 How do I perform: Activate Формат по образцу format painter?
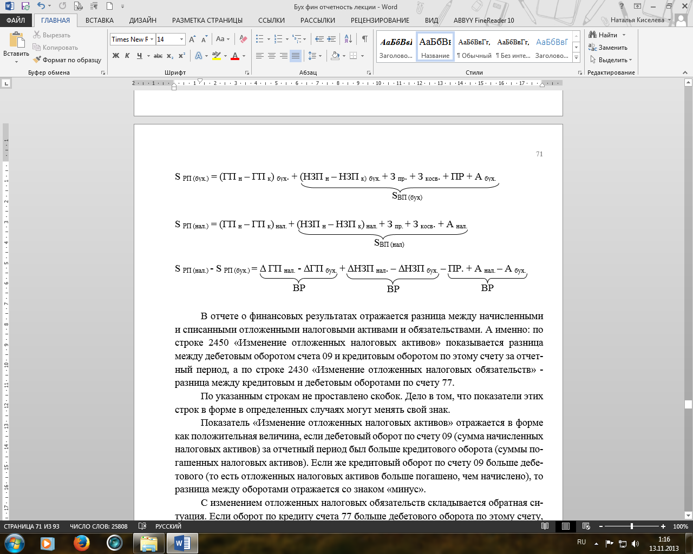click(67, 60)
